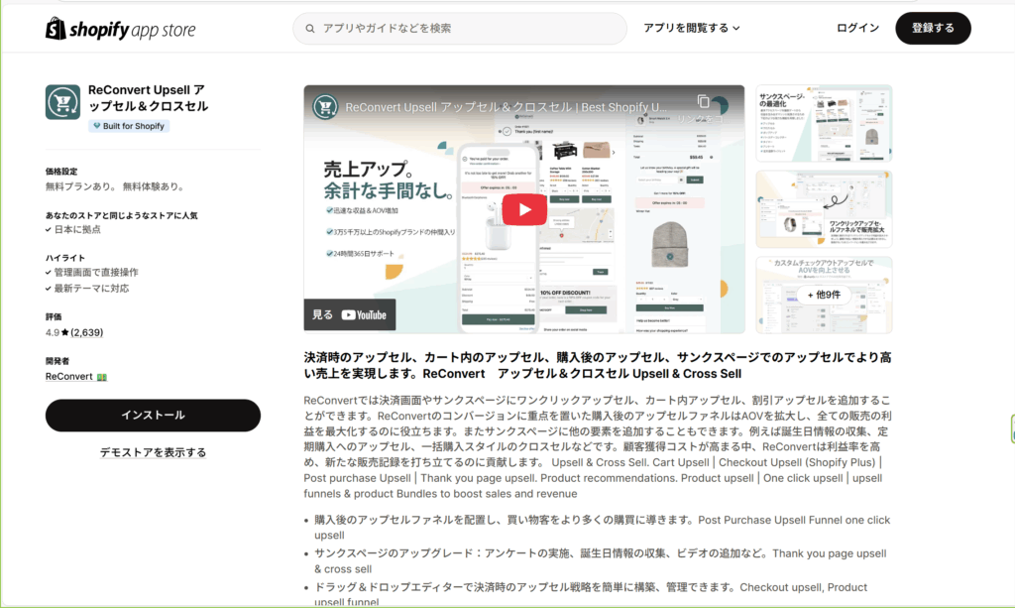This screenshot has height=608, width=1015.
Task: Click the インストール button
Action: pyautogui.click(x=153, y=415)
